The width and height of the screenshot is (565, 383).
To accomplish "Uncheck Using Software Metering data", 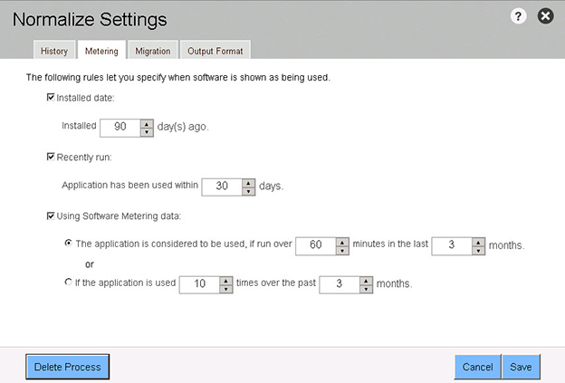I will click(51, 215).
